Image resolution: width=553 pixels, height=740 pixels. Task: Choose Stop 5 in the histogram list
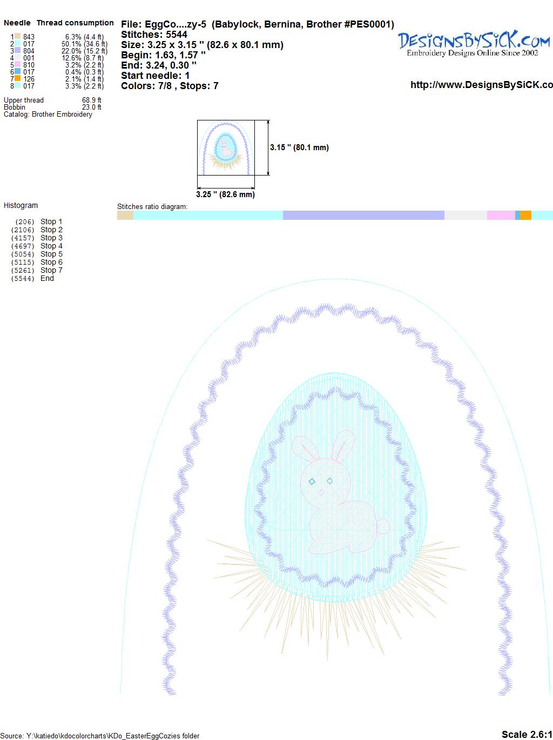click(51, 254)
